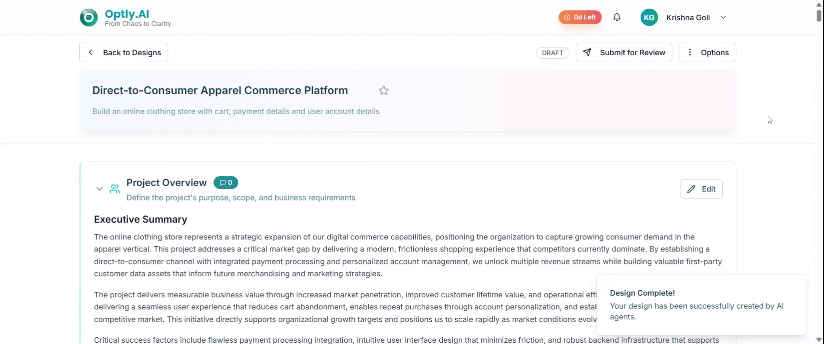Click the Optly.AI circular logo icon
The image size is (824, 344).
[89, 18]
